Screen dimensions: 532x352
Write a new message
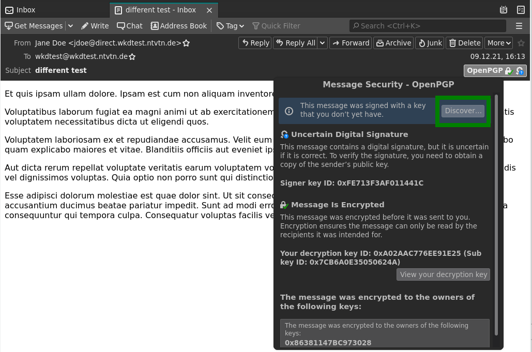click(x=95, y=26)
